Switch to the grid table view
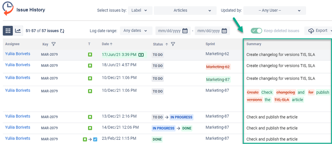 [x=8, y=31]
